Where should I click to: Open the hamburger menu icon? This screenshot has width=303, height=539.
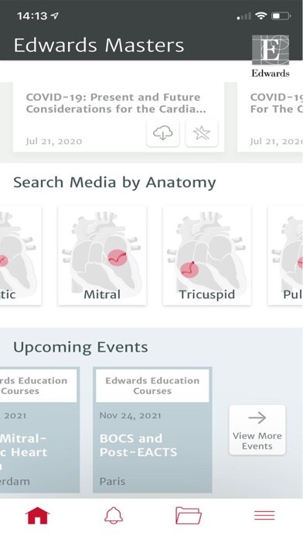coord(264,515)
